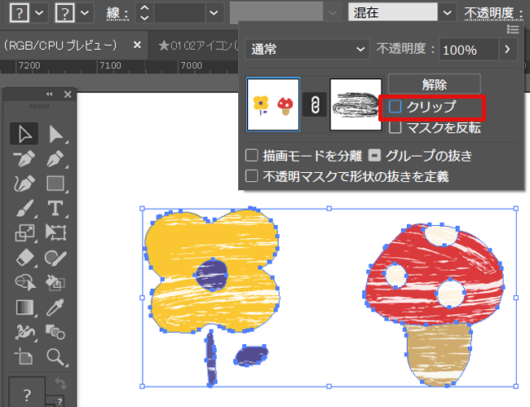Click the 解除 release button
Viewport: 530px width, 407px height.
click(434, 84)
